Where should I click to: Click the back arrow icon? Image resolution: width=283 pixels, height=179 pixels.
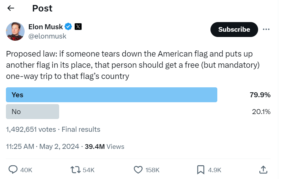(11, 8)
